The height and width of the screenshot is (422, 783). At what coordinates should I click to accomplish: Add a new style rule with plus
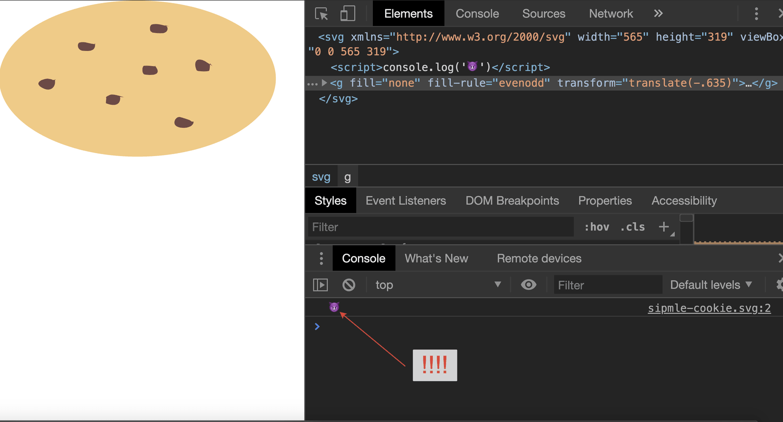coord(664,227)
